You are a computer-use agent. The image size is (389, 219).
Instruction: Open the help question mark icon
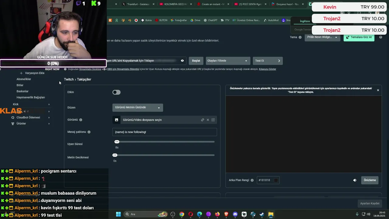coord(380,37)
